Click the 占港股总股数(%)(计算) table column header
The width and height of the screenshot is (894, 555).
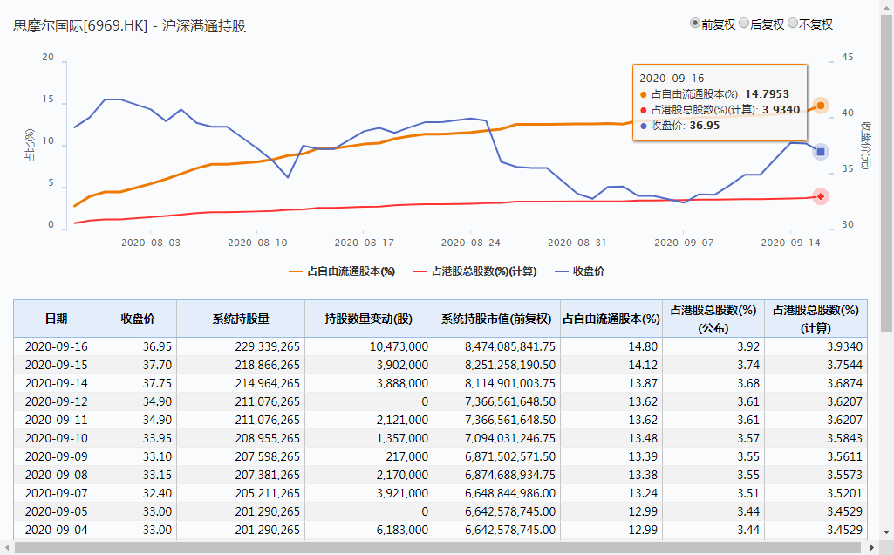[816, 319]
